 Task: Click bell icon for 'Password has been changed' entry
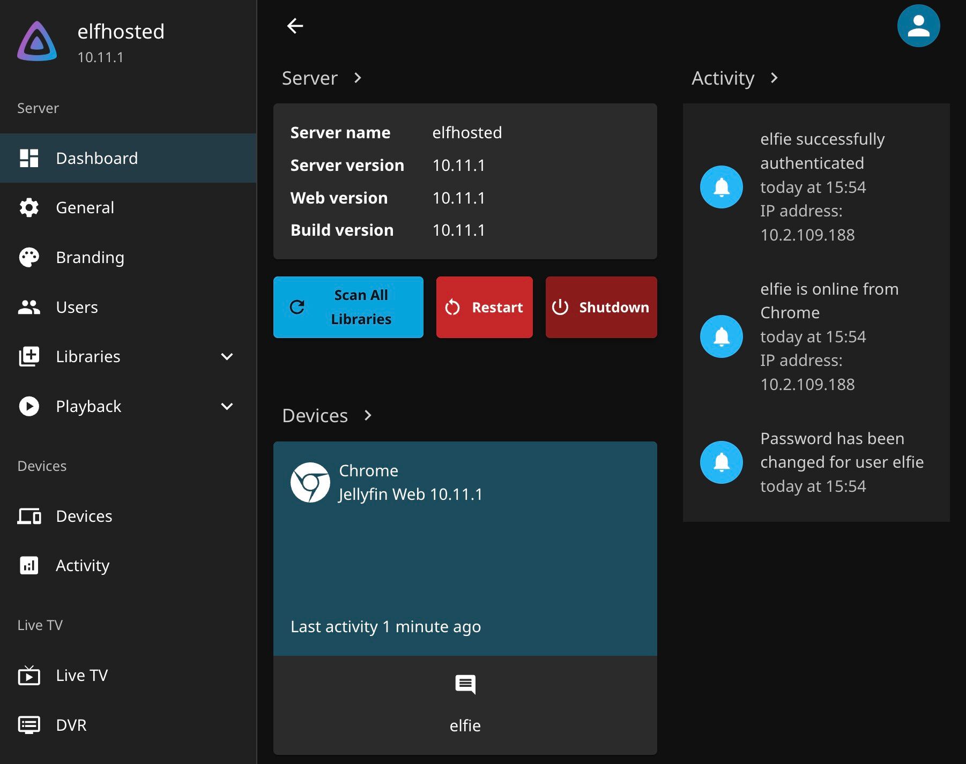pyautogui.click(x=721, y=462)
